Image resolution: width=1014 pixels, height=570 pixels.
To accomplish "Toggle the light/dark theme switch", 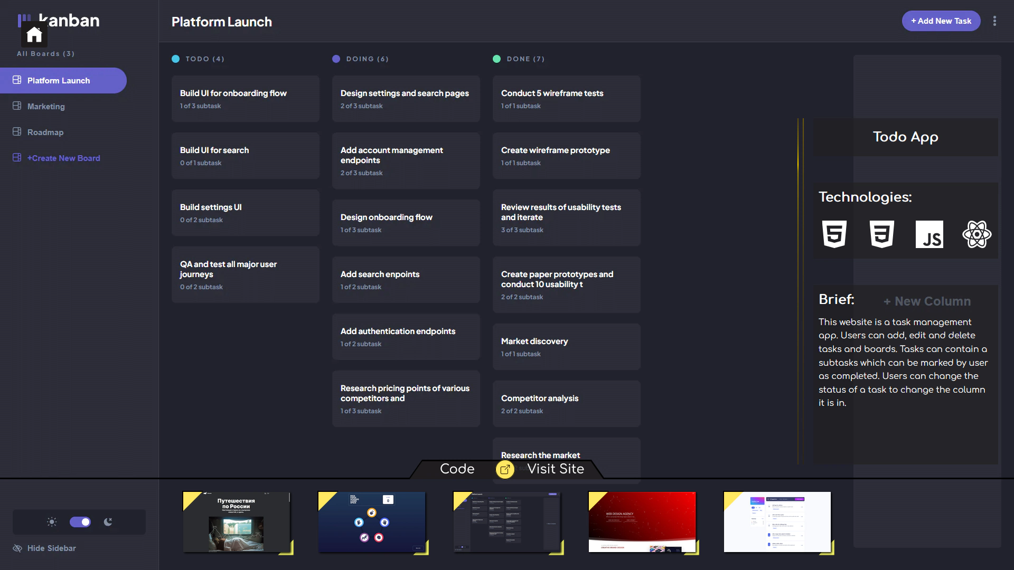I will click(80, 522).
